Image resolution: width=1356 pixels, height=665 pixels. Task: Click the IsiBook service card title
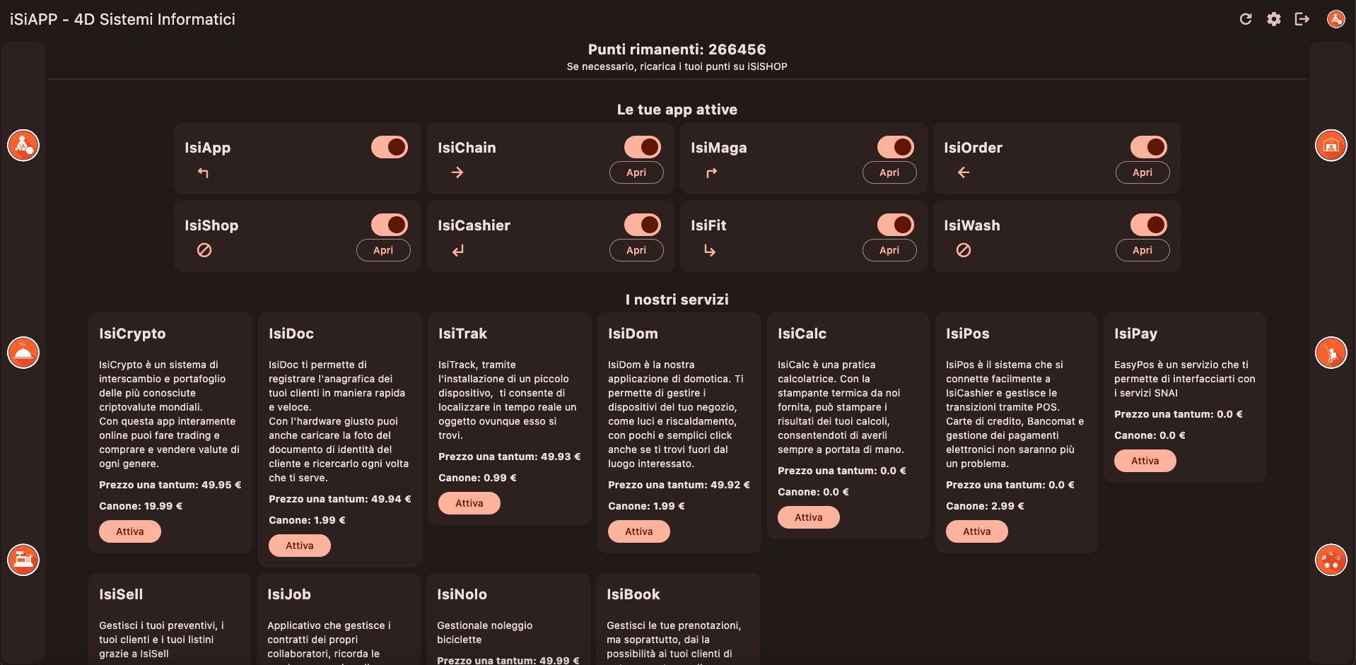[633, 594]
